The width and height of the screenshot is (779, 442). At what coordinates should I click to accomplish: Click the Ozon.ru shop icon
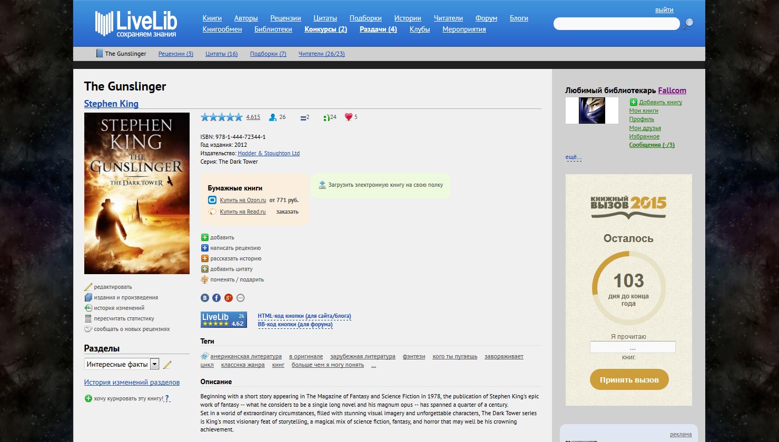click(x=212, y=200)
